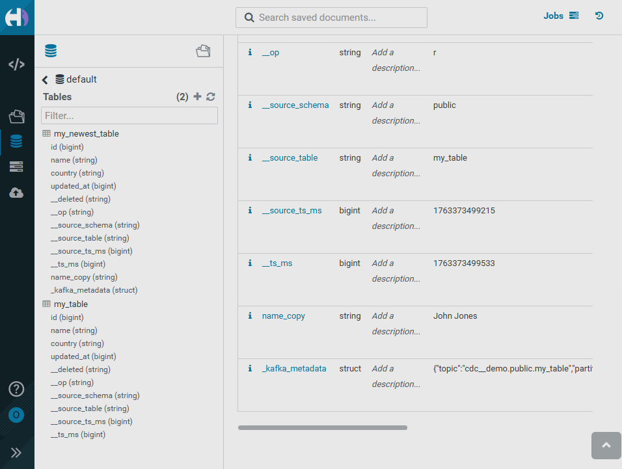
Task: Open the job browser sidebar icon
Action: coord(17,167)
